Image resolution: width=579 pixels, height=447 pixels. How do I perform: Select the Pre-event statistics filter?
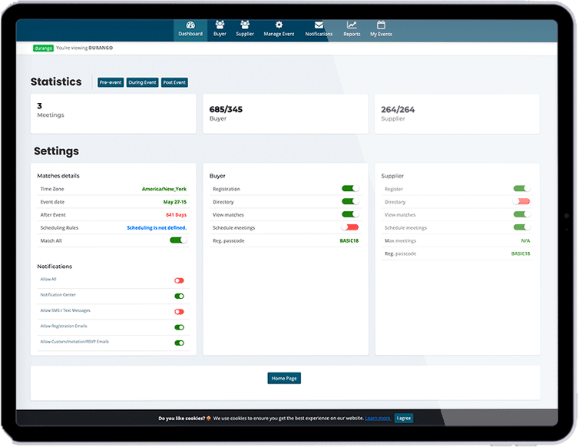pos(111,82)
